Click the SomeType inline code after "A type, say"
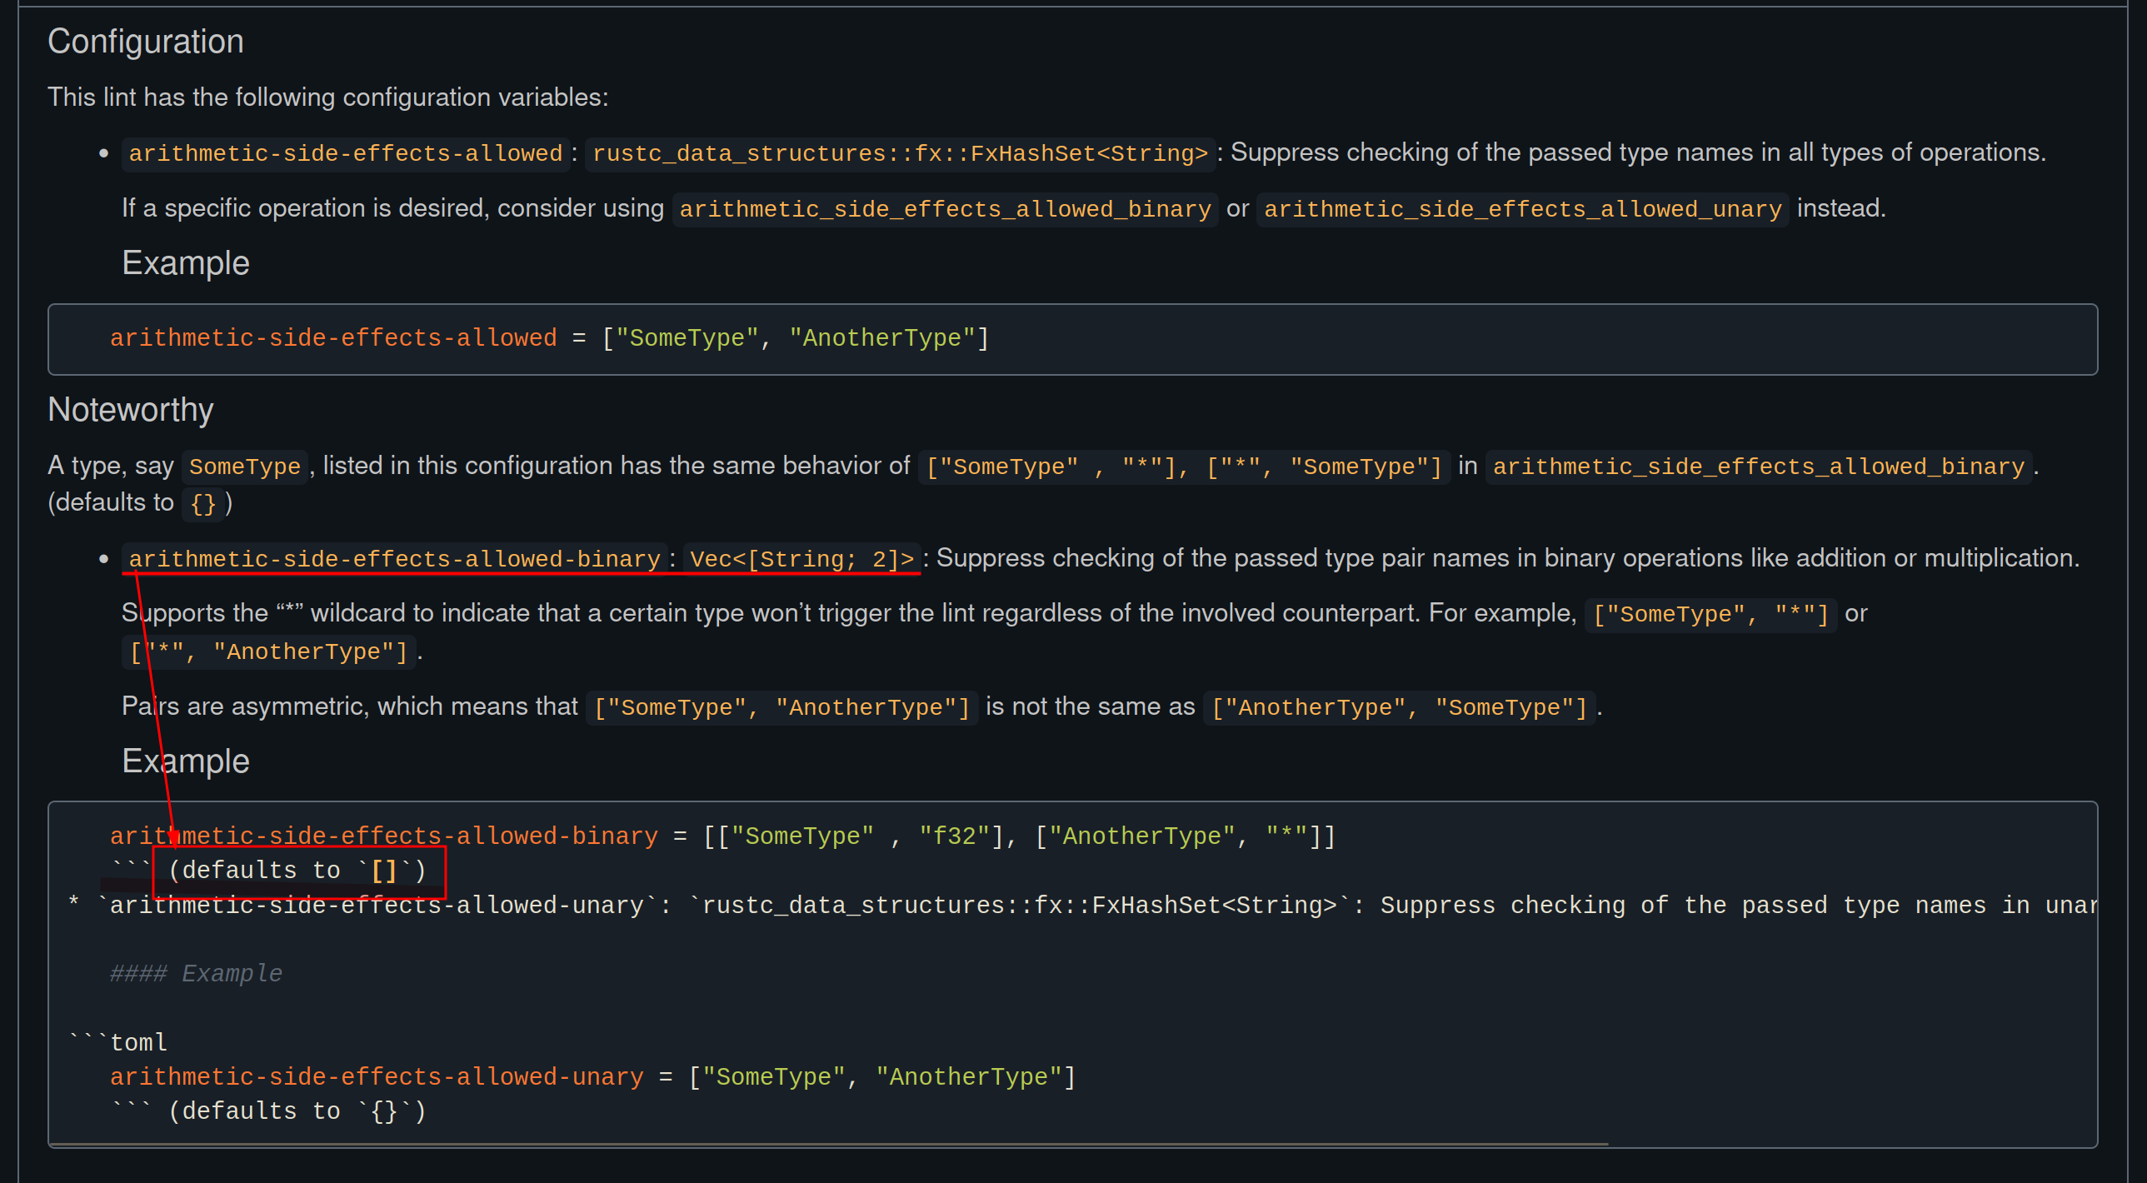 (244, 467)
